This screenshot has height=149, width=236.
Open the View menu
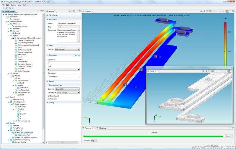20,5
